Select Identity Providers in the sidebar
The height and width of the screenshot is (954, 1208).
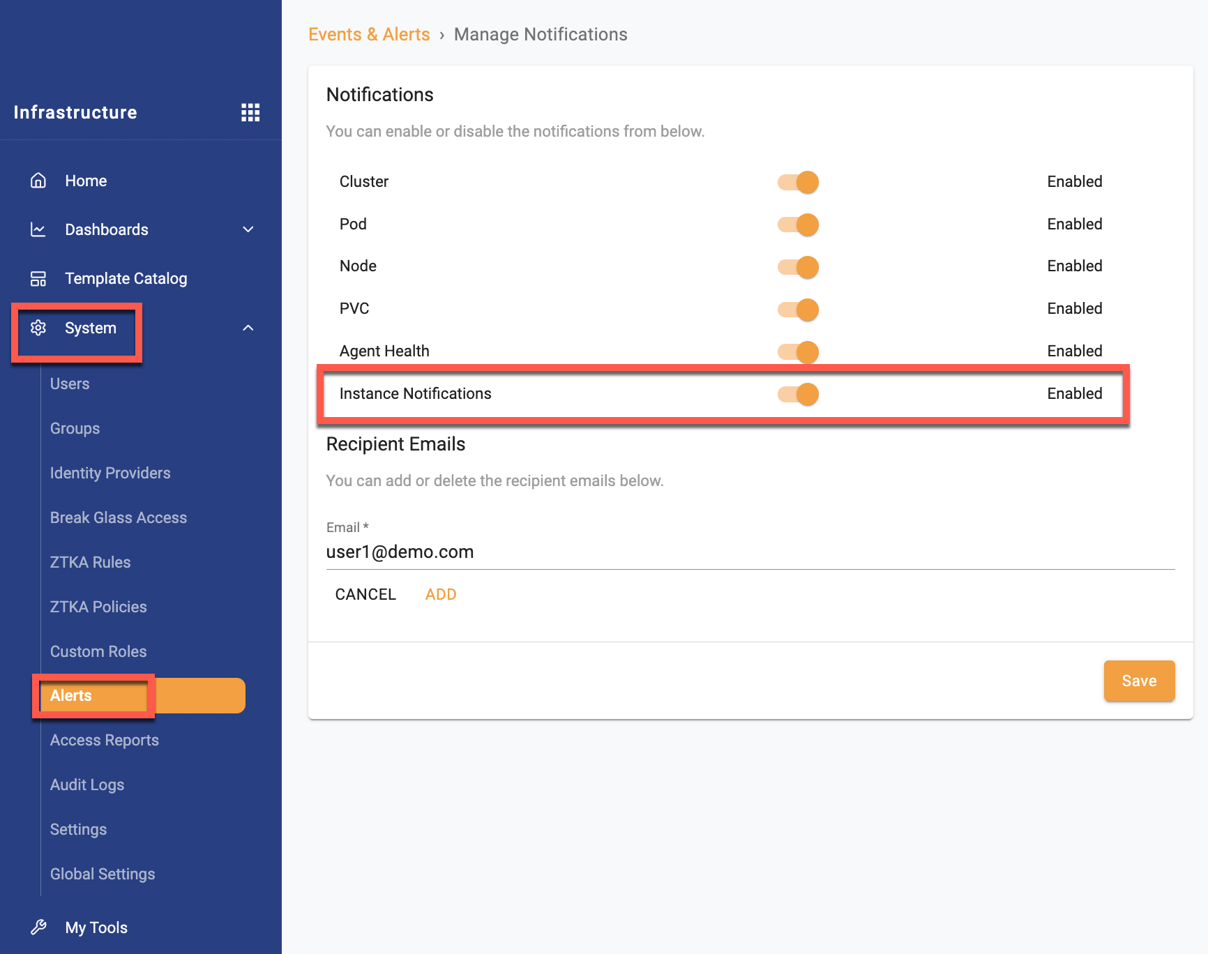pos(110,473)
